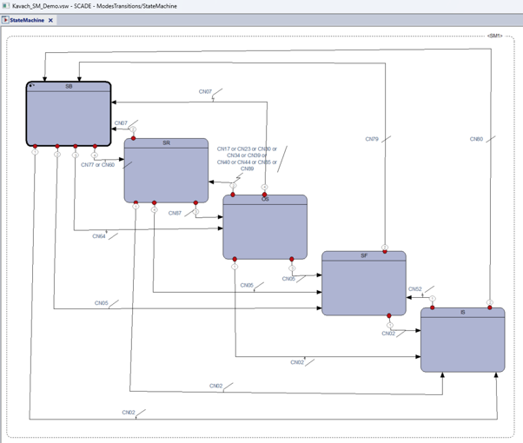Click the initial state marker in SB
Screen dimensions: 523x443
[x=31, y=86]
